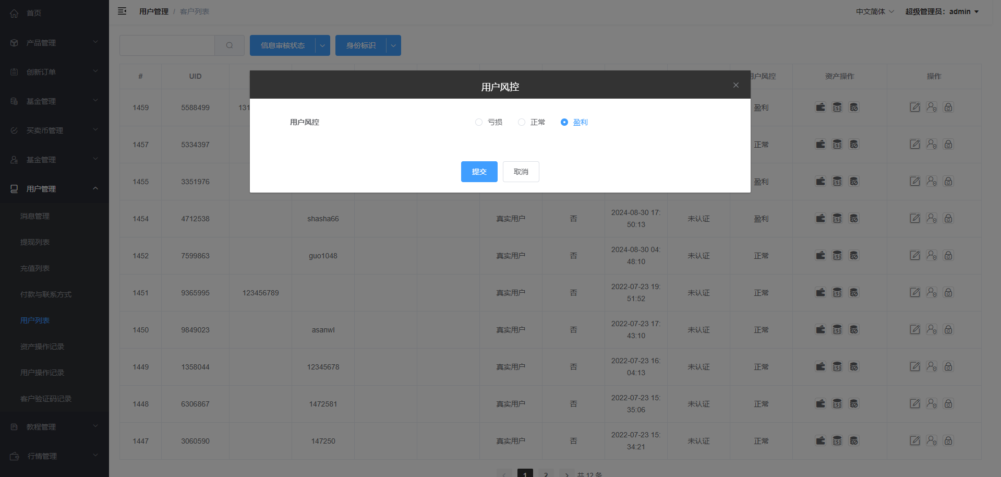Click the blocked coins icon for UID 7599863
Image resolution: width=1001 pixels, height=477 pixels.
pos(854,256)
